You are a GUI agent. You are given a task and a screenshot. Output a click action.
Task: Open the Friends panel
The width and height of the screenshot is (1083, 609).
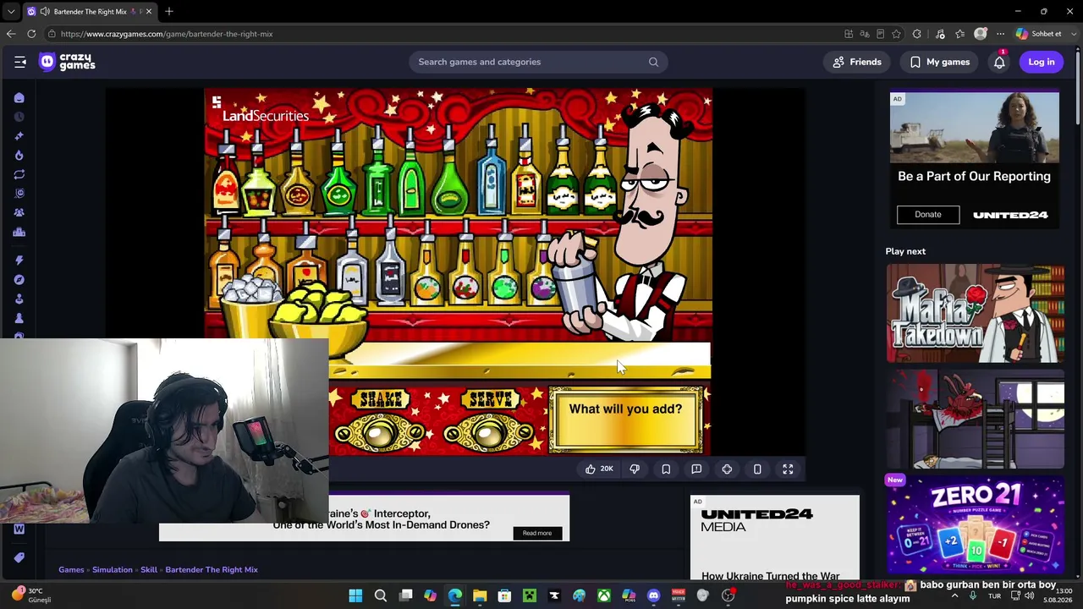[857, 62]
